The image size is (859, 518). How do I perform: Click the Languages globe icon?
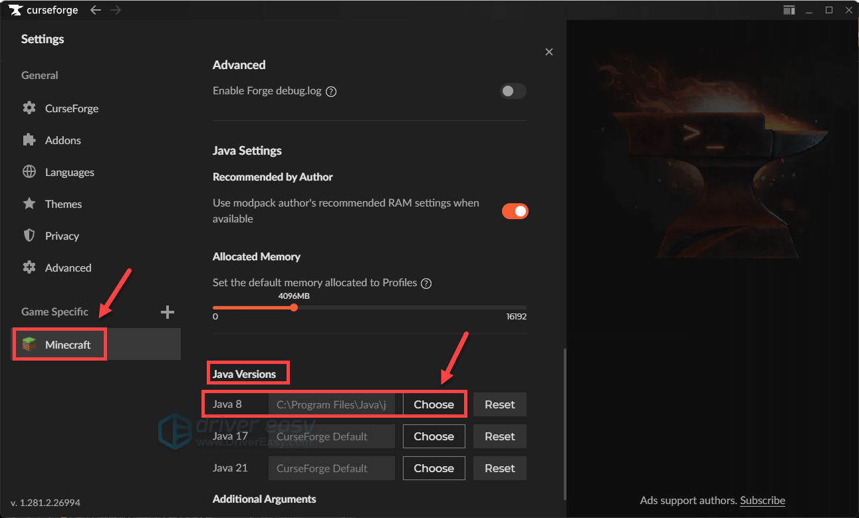(29, 172)
